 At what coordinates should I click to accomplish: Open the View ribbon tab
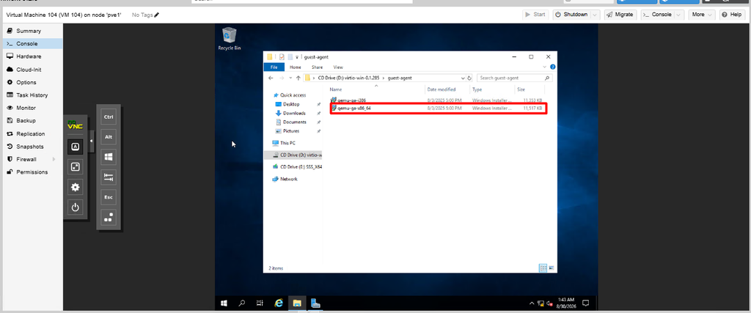[x=338, y=67]
